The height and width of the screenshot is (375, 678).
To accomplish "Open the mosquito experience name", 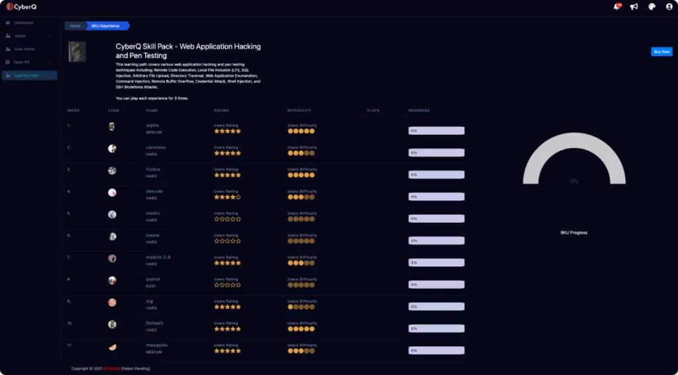I will pos(156,345).
